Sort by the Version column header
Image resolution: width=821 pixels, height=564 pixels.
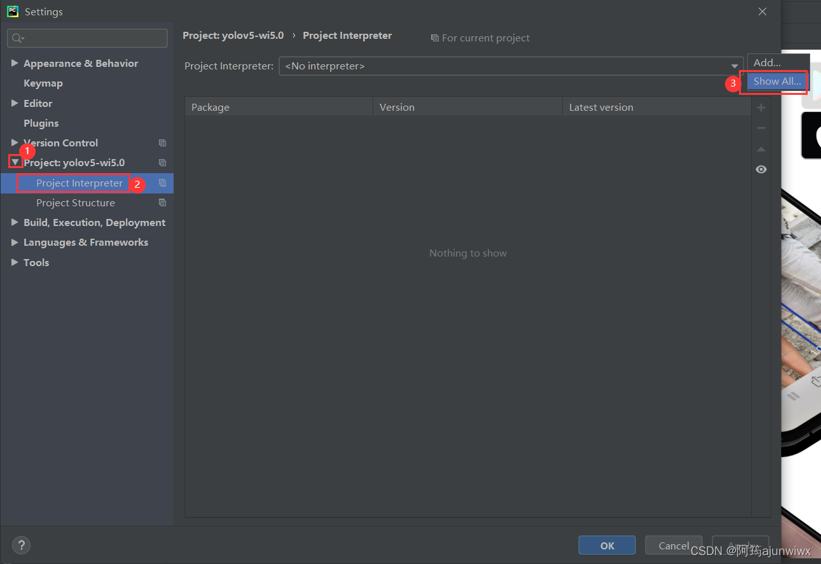tap(467, 107)
